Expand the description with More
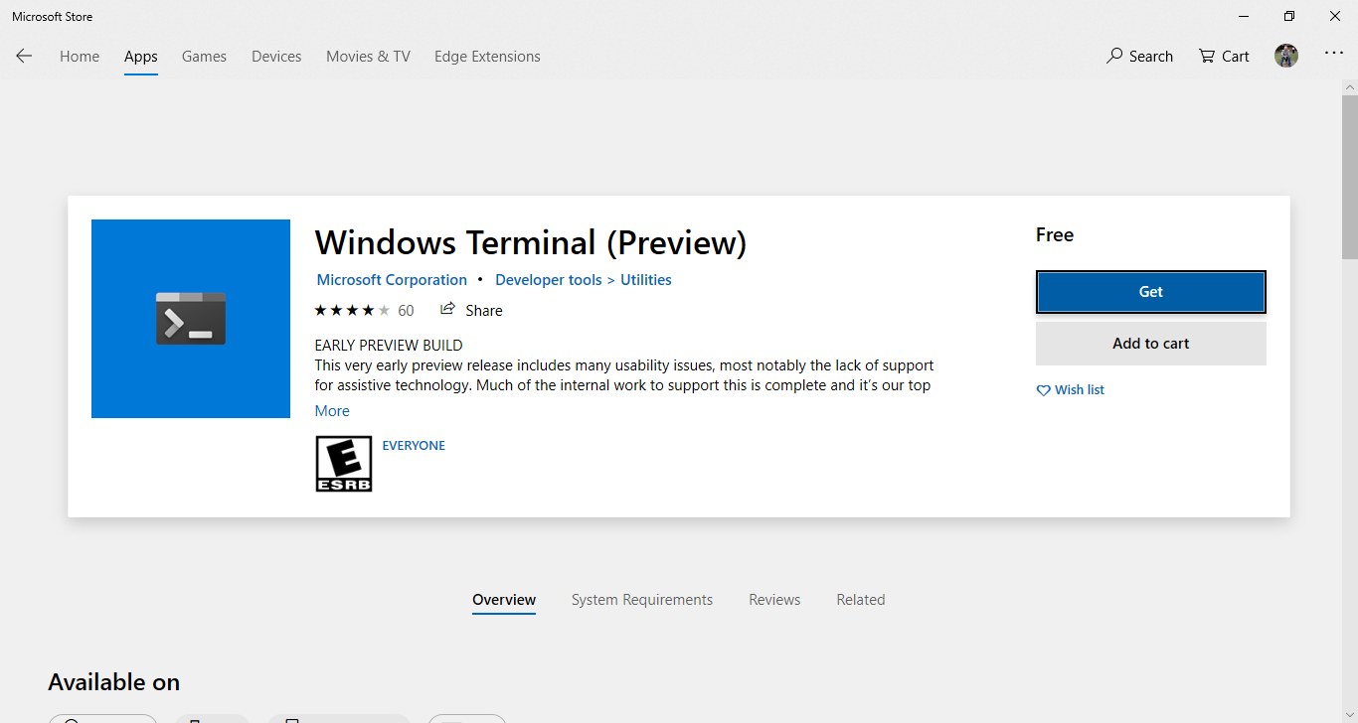 332,411
